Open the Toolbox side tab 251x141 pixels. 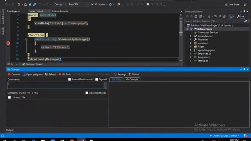click(x=3, y=31)
